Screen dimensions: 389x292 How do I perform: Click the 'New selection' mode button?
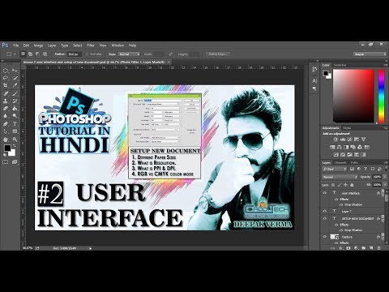click(23, 54)
